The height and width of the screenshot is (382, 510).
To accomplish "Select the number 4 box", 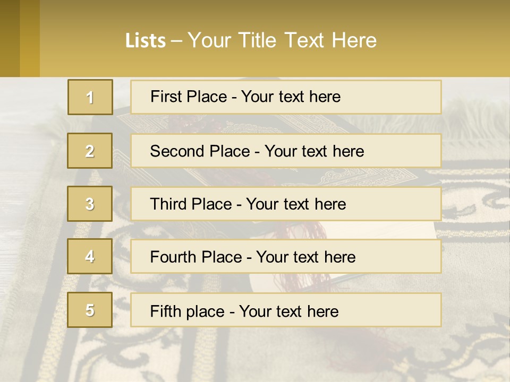I will tap(90, 256).
